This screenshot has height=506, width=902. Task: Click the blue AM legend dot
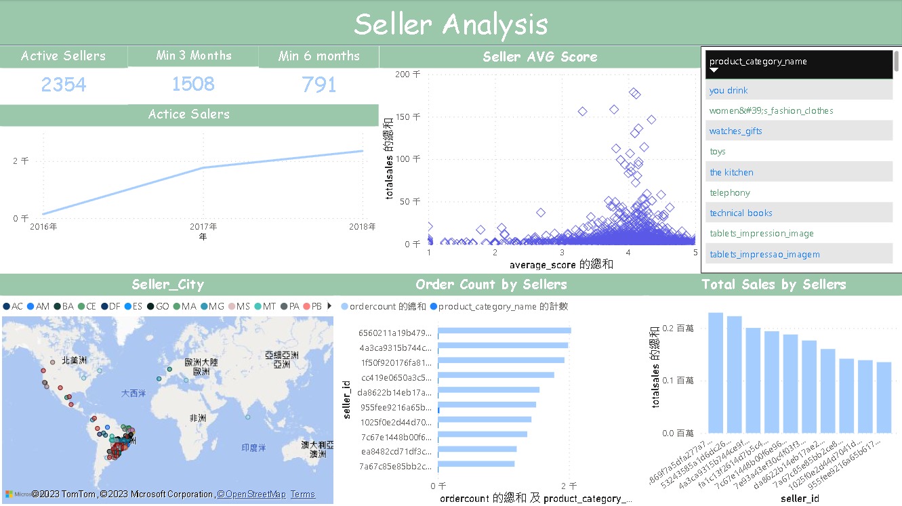click(x=29, y=306)
